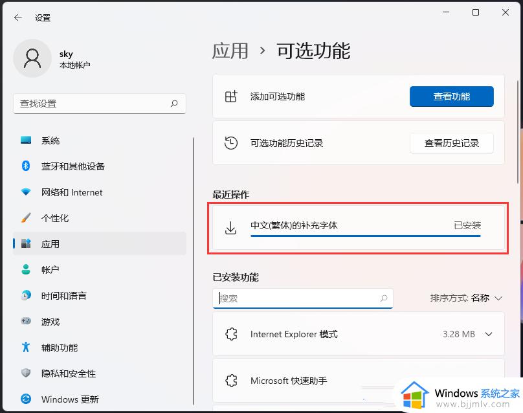Click the download icon beside 中文(繁体)的补充字体
The height and width of the screenshot is (413, 523).
pos(230,228)
